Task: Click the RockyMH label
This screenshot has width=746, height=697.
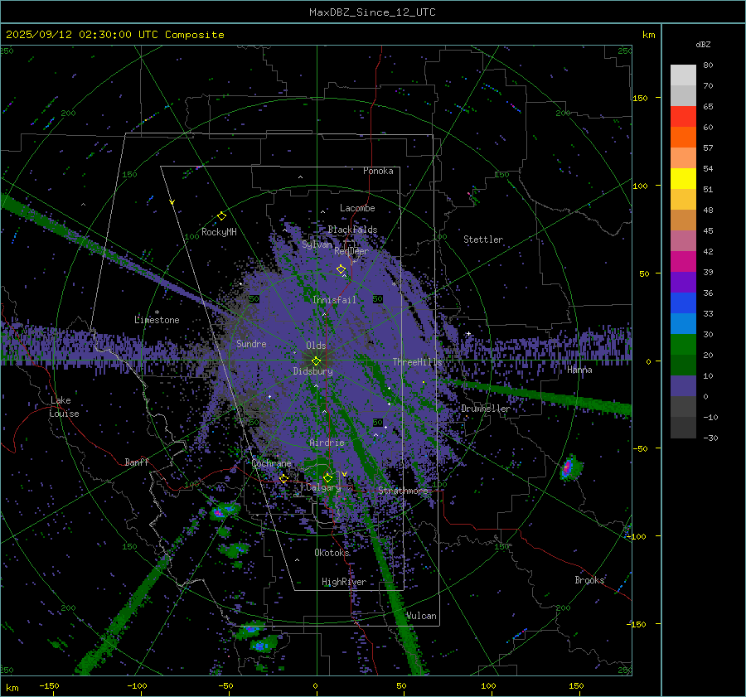Action: point(219,232)
